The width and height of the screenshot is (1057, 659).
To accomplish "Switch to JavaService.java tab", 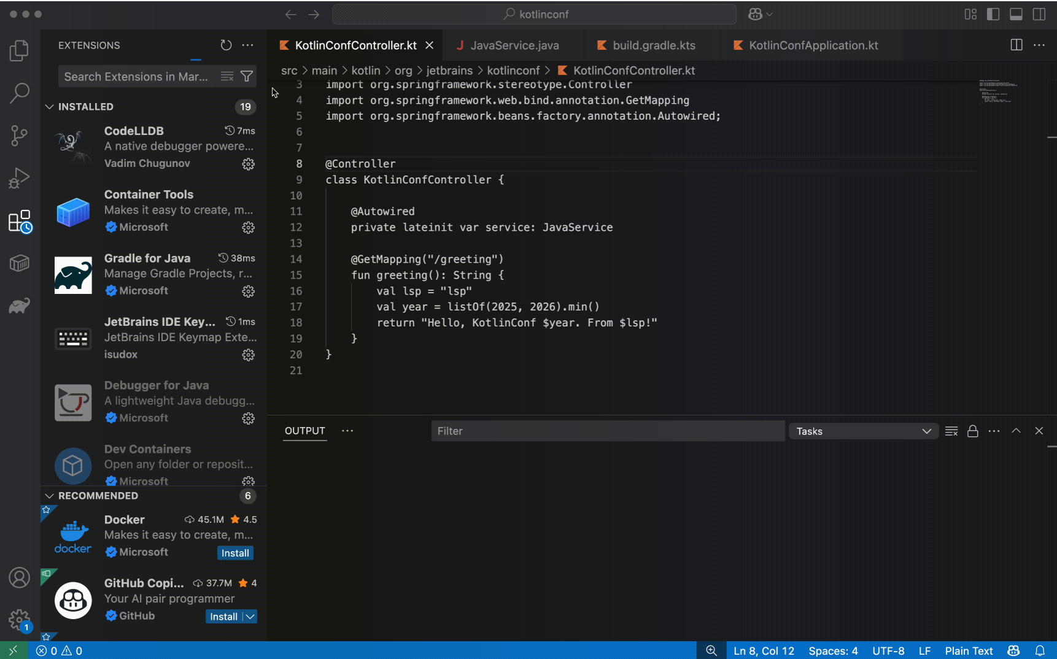I will click(x=508, y=45).
